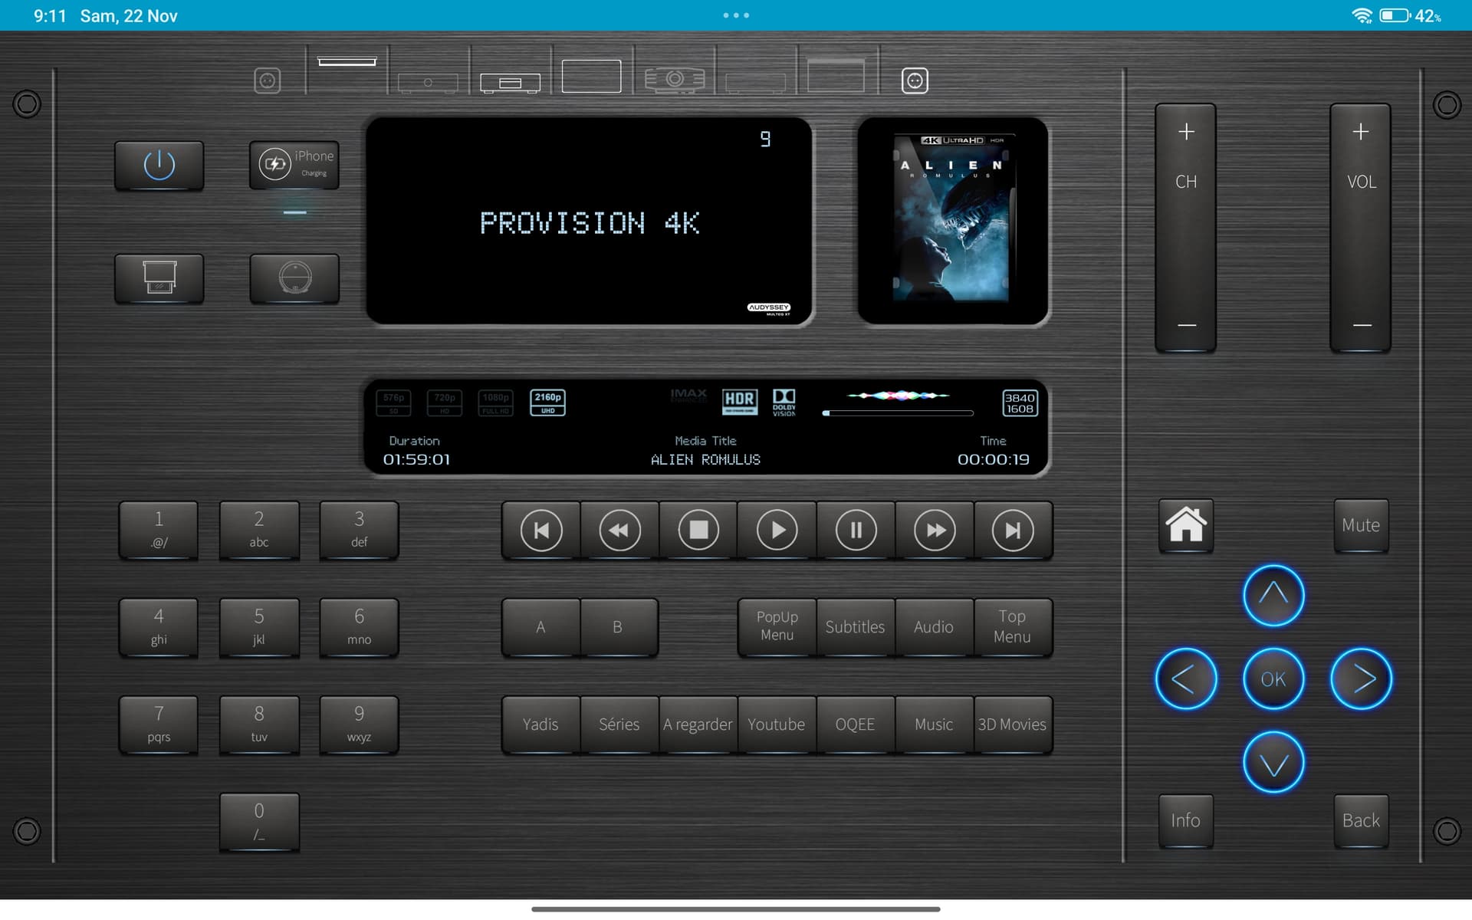Click the rewind button
Screen dimensions: 1472x920
(619, 531)
